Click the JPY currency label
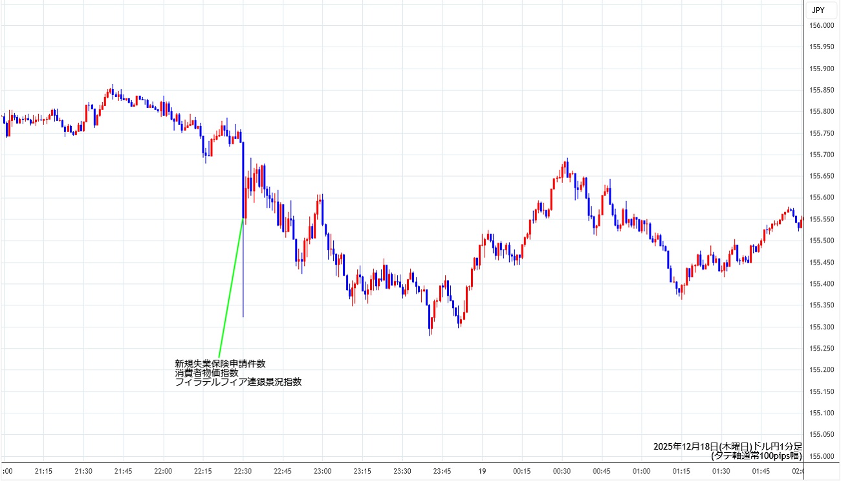Viewport: 841px width, 482px height. pyautogui.click(x=818, y=10)
